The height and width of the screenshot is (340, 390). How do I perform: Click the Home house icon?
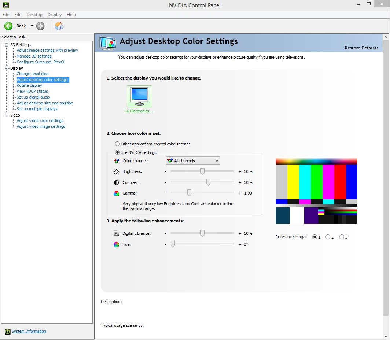(59, 26)
